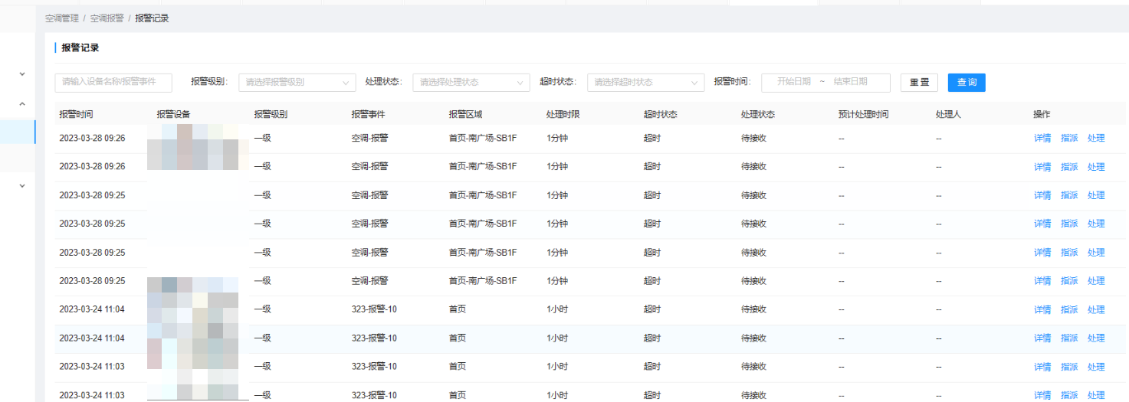Expand the bottom sidebar menu chevron
The width and height of the screenshot is (1129, 402).
tap(21, 186)
